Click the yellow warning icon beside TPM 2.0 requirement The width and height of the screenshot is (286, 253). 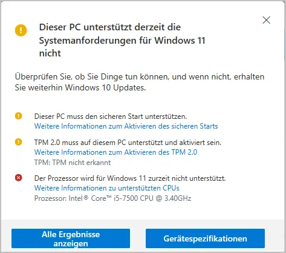19,142
